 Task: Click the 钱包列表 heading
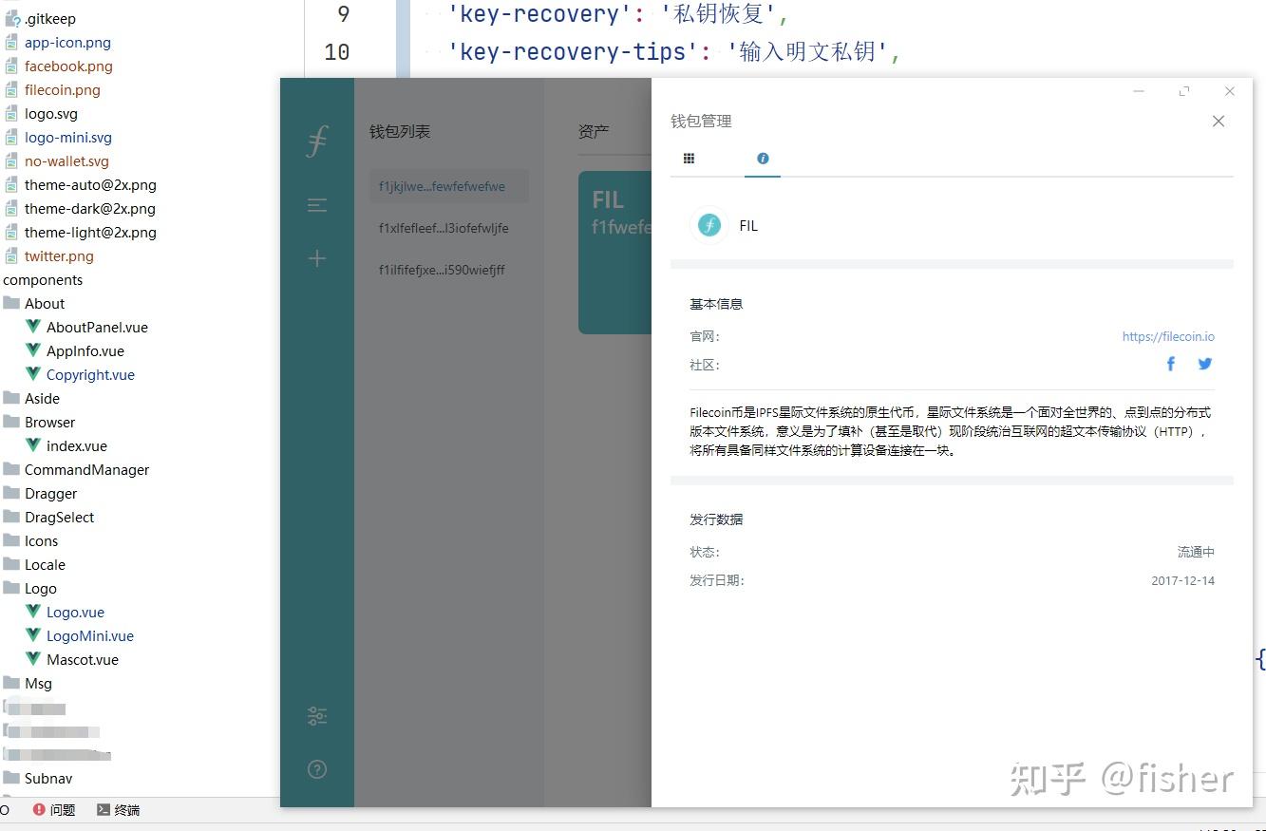point(400,131)
